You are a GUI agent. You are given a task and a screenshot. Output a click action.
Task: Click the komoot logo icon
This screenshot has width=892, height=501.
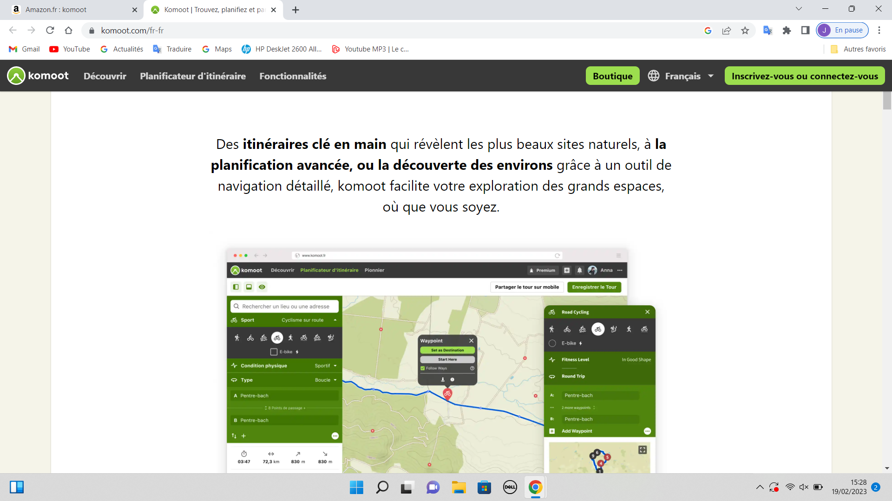(x=16, y=76)
